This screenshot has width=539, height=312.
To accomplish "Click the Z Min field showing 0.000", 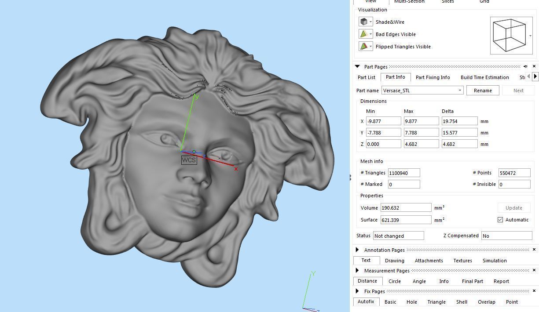I will (x=383, y=144).
